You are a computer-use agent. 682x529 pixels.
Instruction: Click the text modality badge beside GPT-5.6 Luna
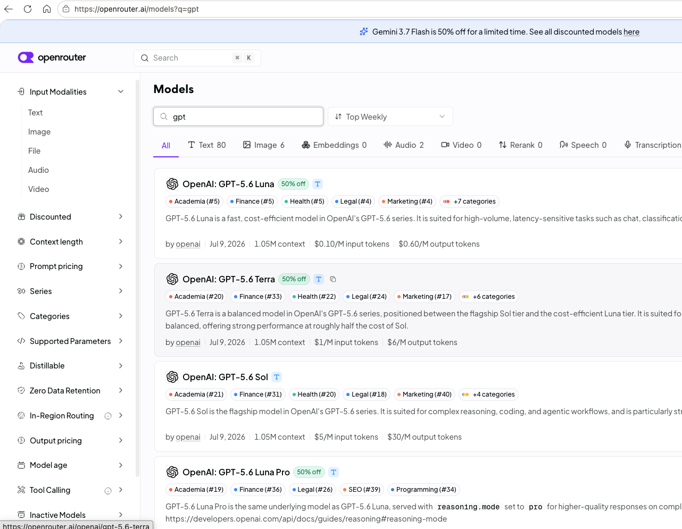pos(318,184)
